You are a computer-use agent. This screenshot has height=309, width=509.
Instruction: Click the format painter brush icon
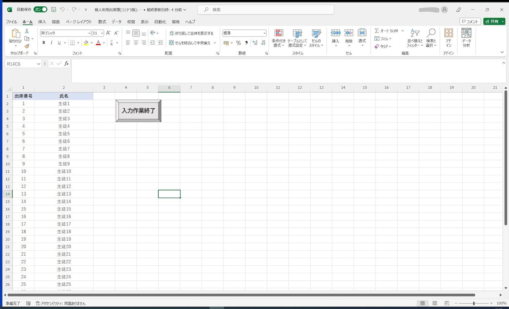pos(27,46)
